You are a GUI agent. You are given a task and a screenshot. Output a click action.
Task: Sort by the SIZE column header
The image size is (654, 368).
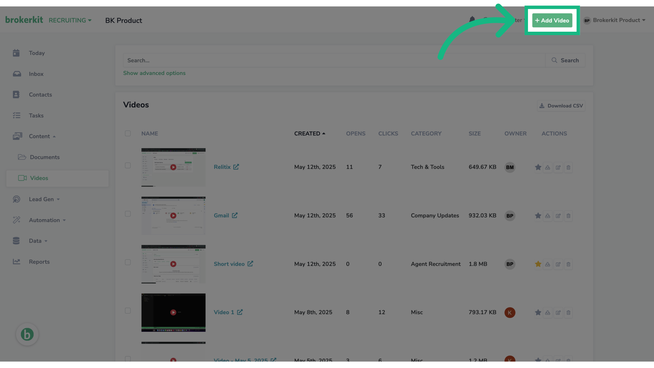474,134
